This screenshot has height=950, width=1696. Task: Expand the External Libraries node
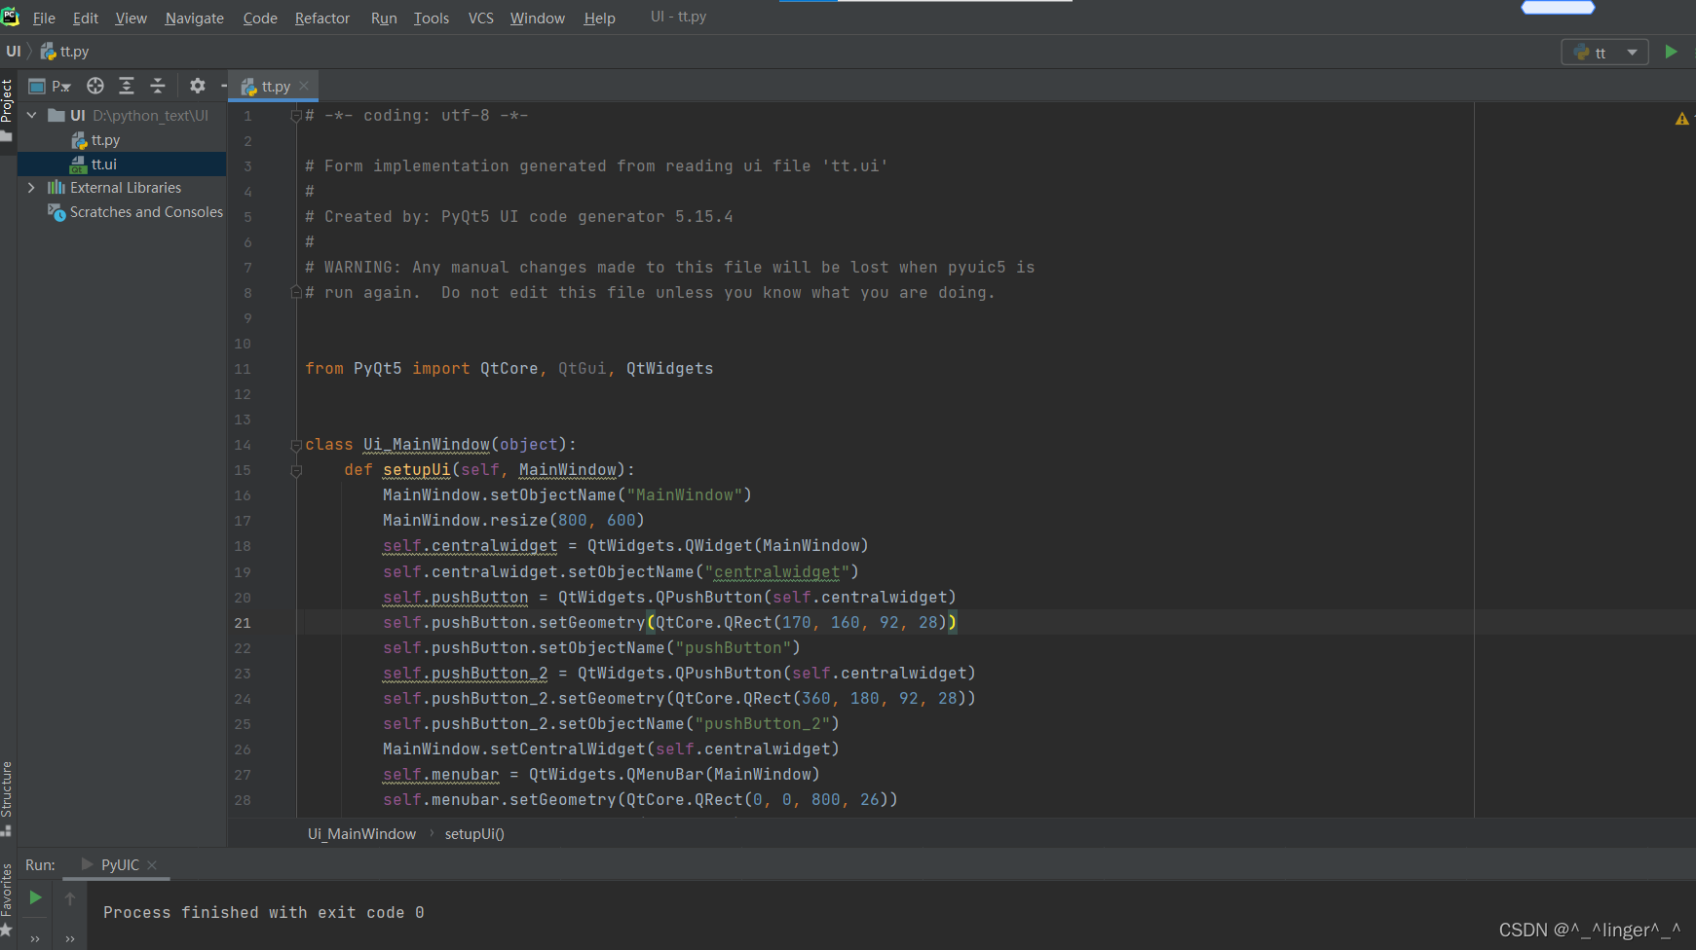coord(31,188)
